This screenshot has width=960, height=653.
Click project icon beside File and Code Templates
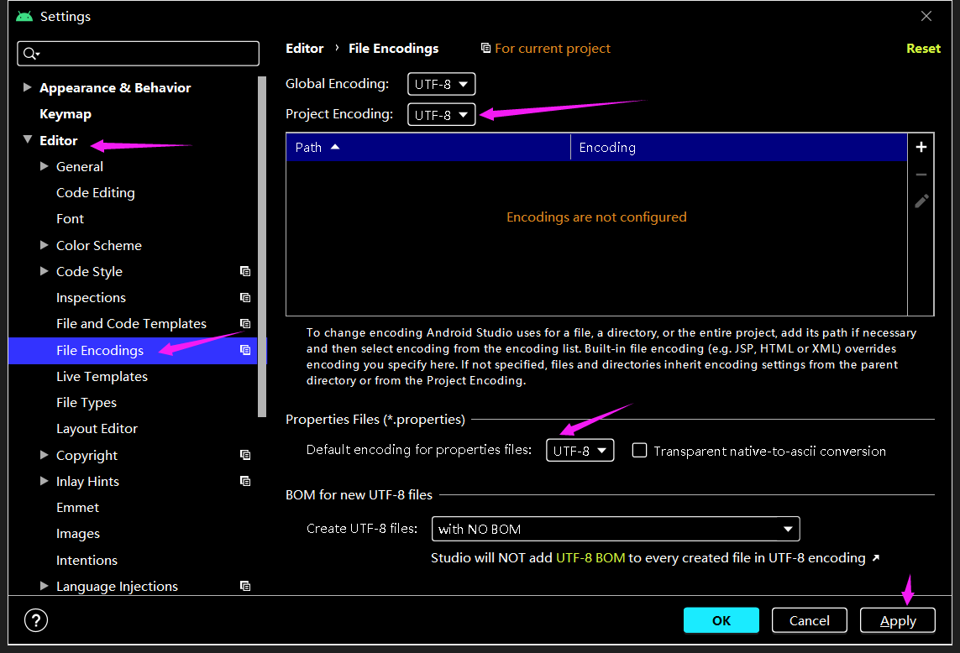coord(245,324)
